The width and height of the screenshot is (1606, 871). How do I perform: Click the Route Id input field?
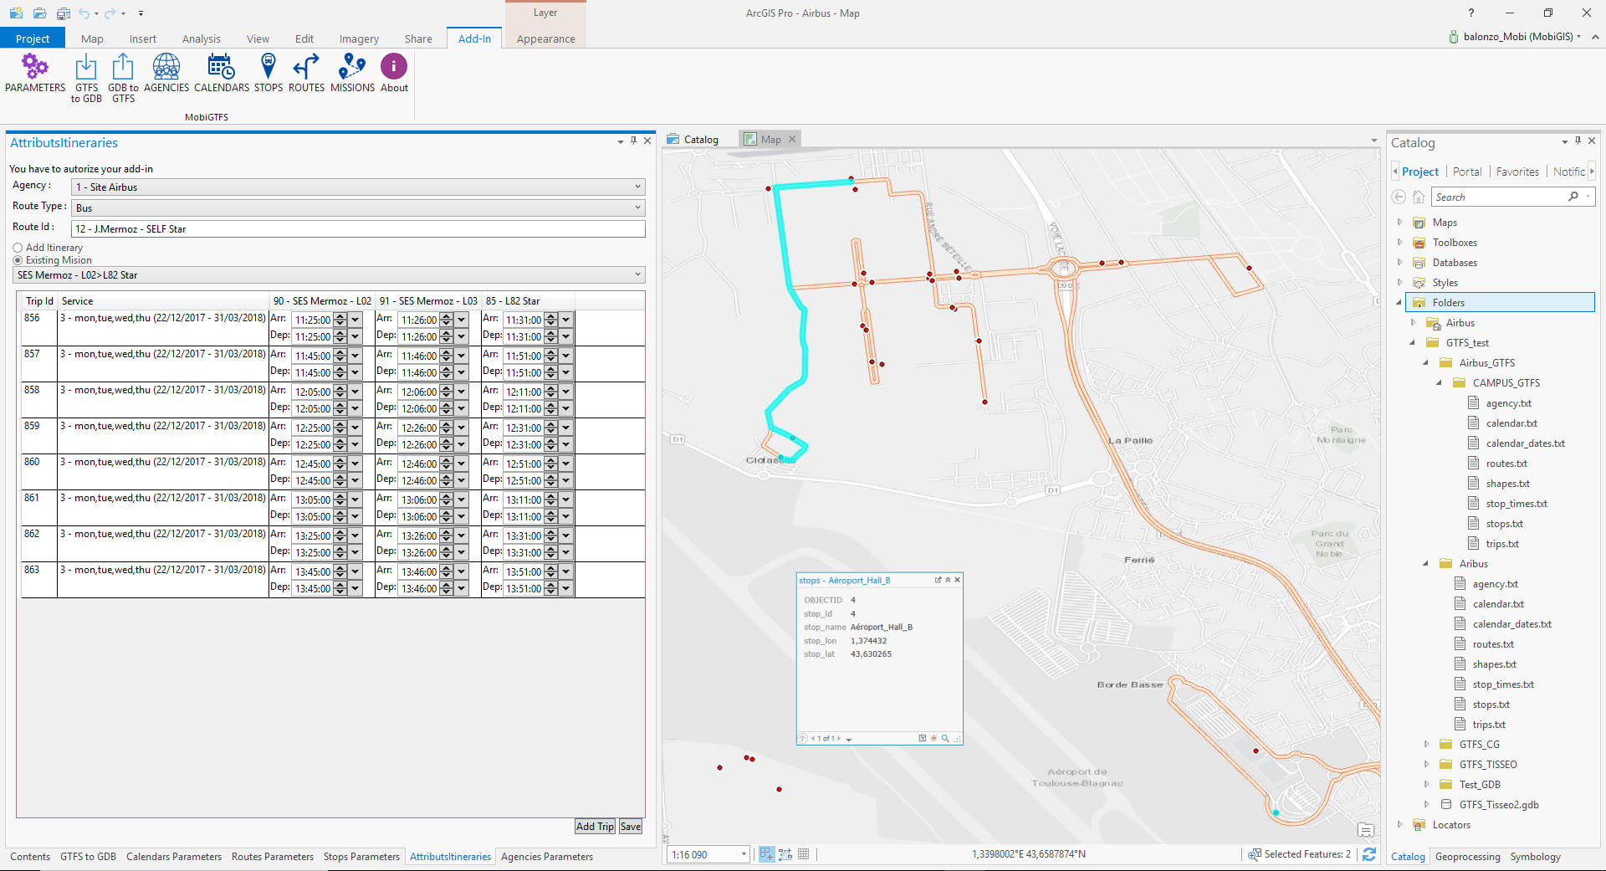tap(358, 228)
